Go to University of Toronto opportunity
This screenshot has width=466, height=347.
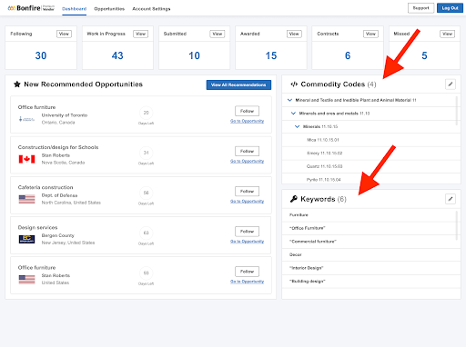click(x=247, y=121)
